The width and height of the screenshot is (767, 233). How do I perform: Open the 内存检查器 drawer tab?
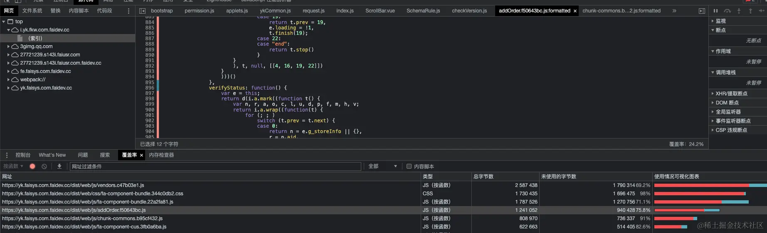161,155
